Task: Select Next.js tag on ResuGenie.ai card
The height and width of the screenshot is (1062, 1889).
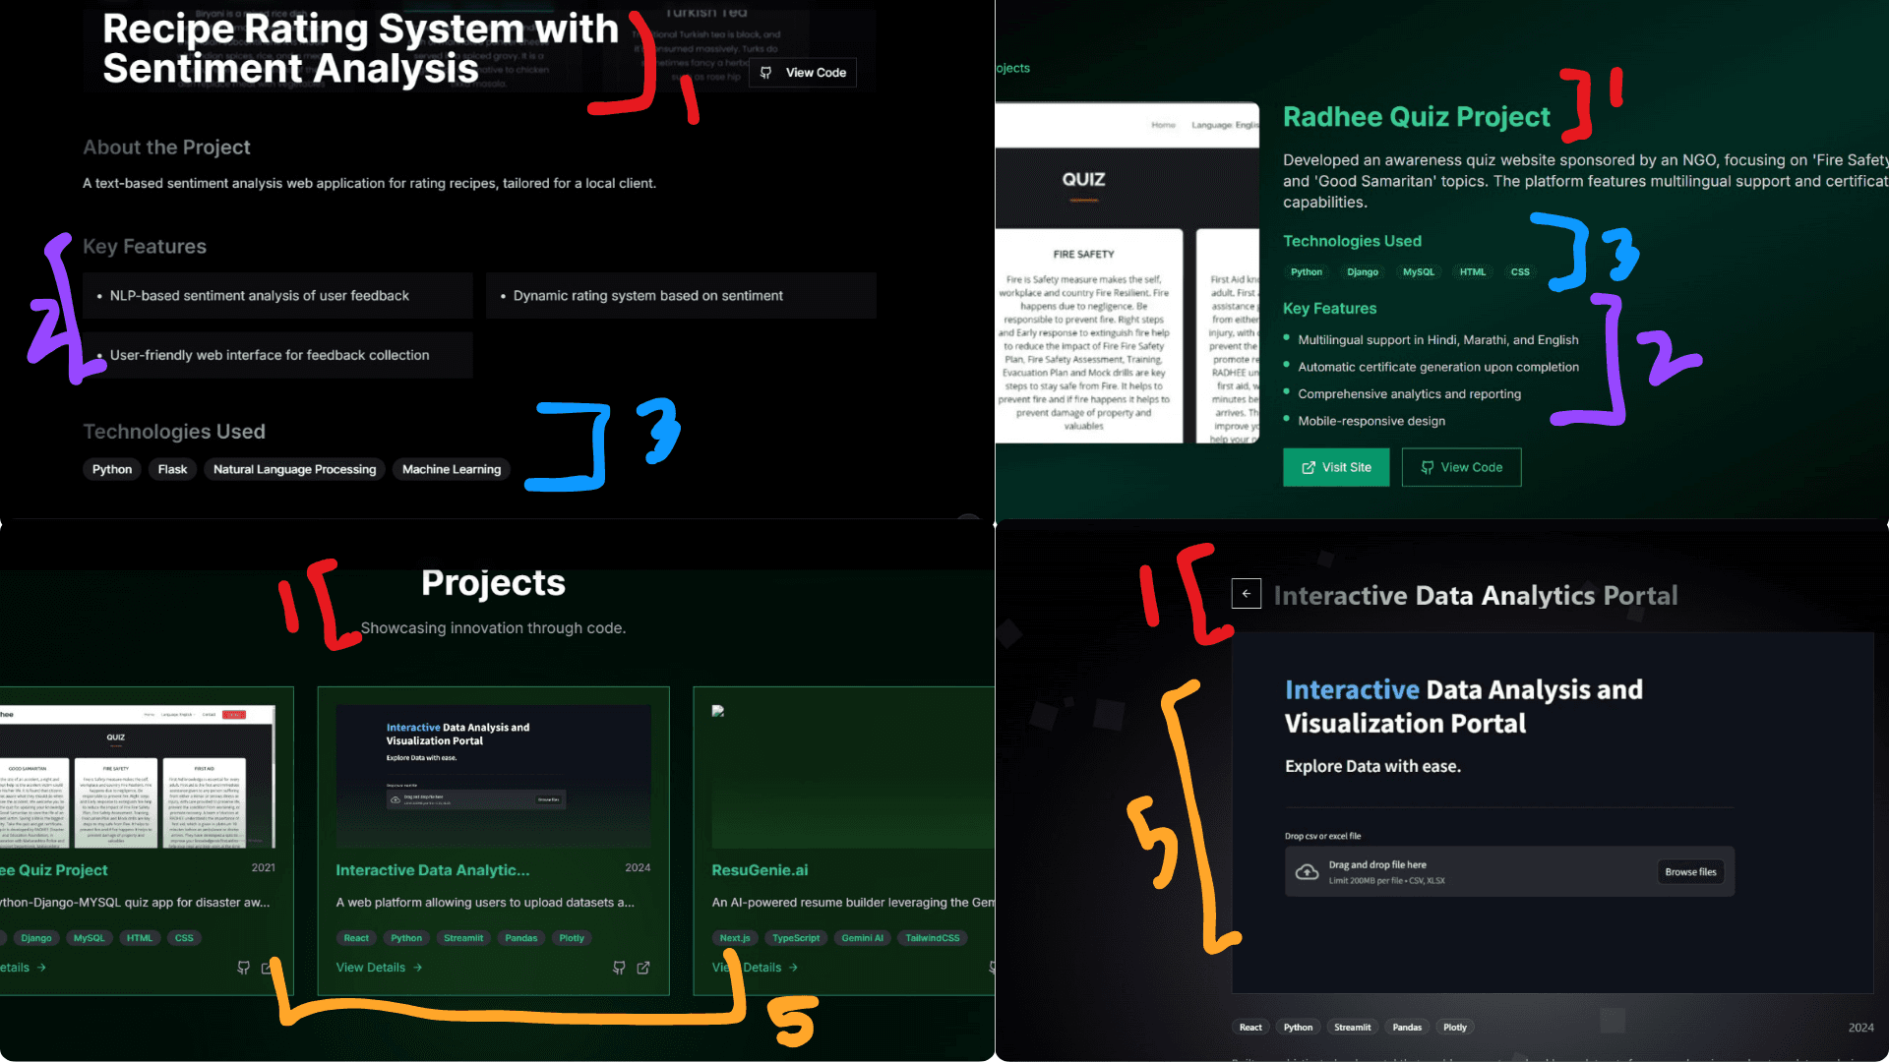Action: click(x=735, y=938)
